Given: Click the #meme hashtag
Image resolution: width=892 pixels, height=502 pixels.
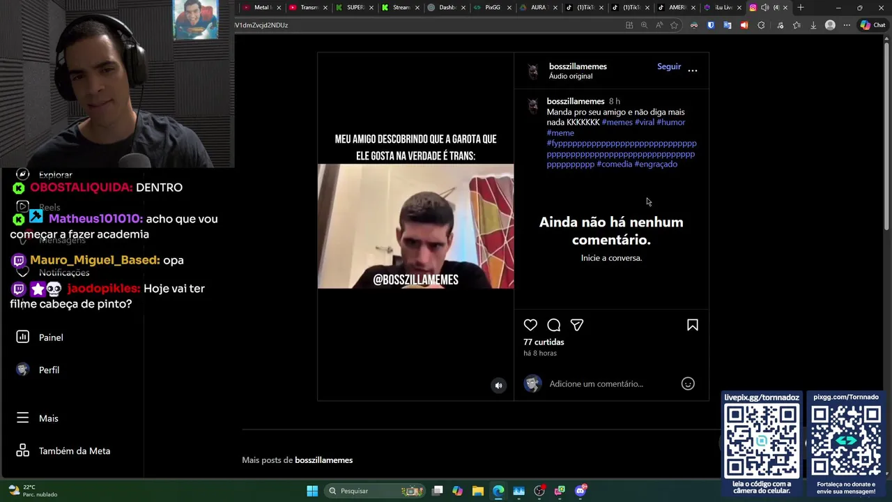Looking at the screenshot, I should tap(560, 132).
